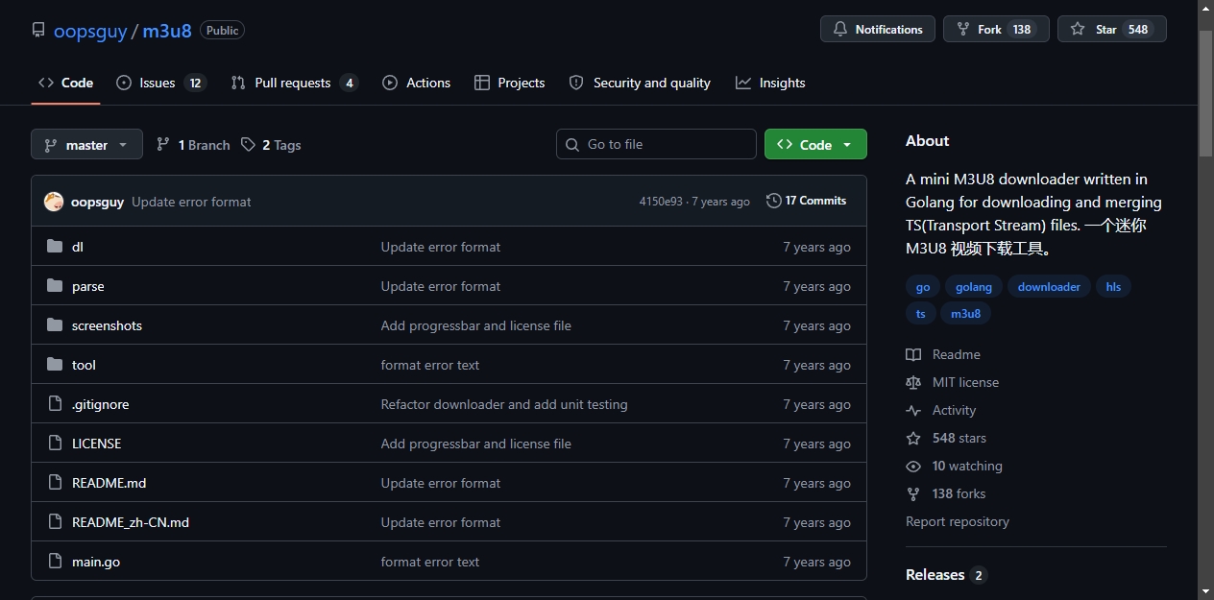Open the main.go file name

click(96, 562)
